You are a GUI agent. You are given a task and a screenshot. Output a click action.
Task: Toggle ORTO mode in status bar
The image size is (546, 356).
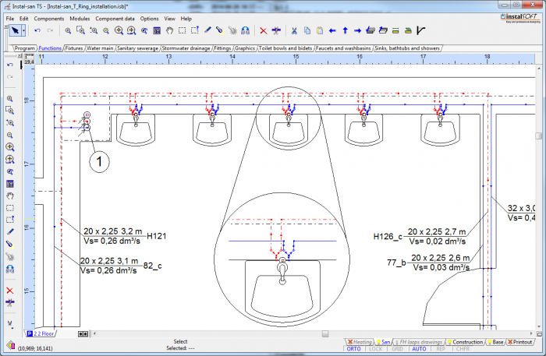356,350
